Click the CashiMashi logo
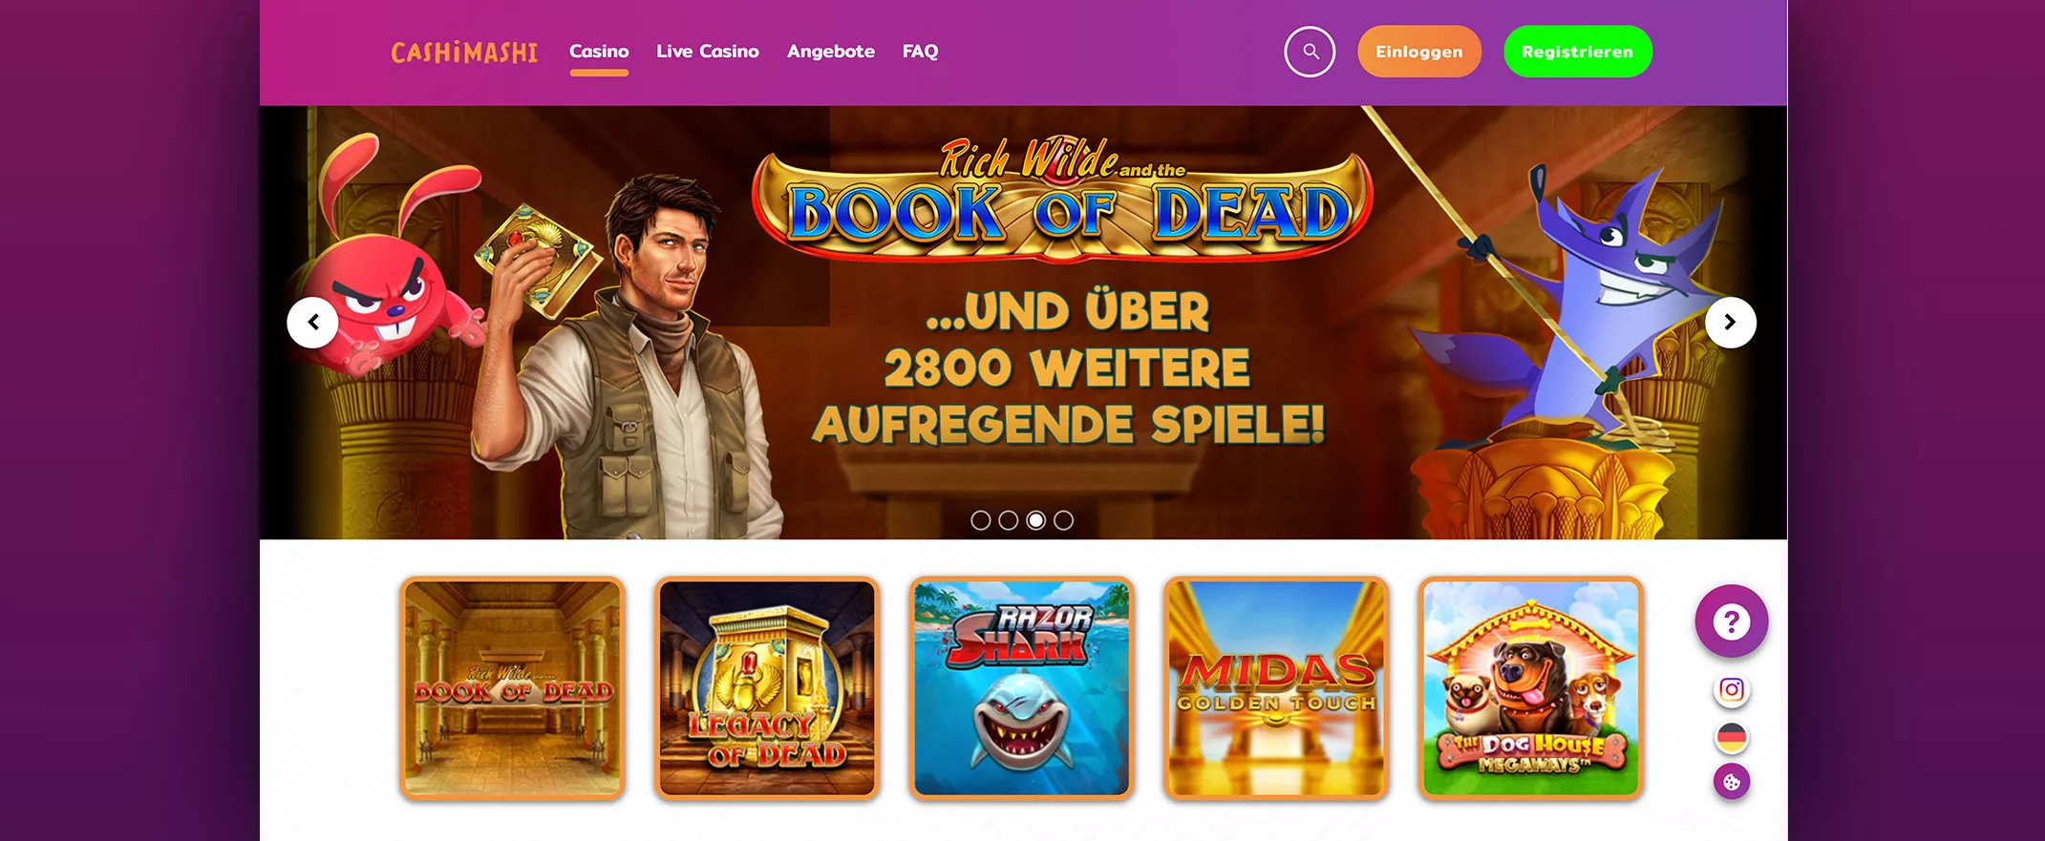Screen dimensions: 2045x841 pyautogui.click(x=464, y=52)
